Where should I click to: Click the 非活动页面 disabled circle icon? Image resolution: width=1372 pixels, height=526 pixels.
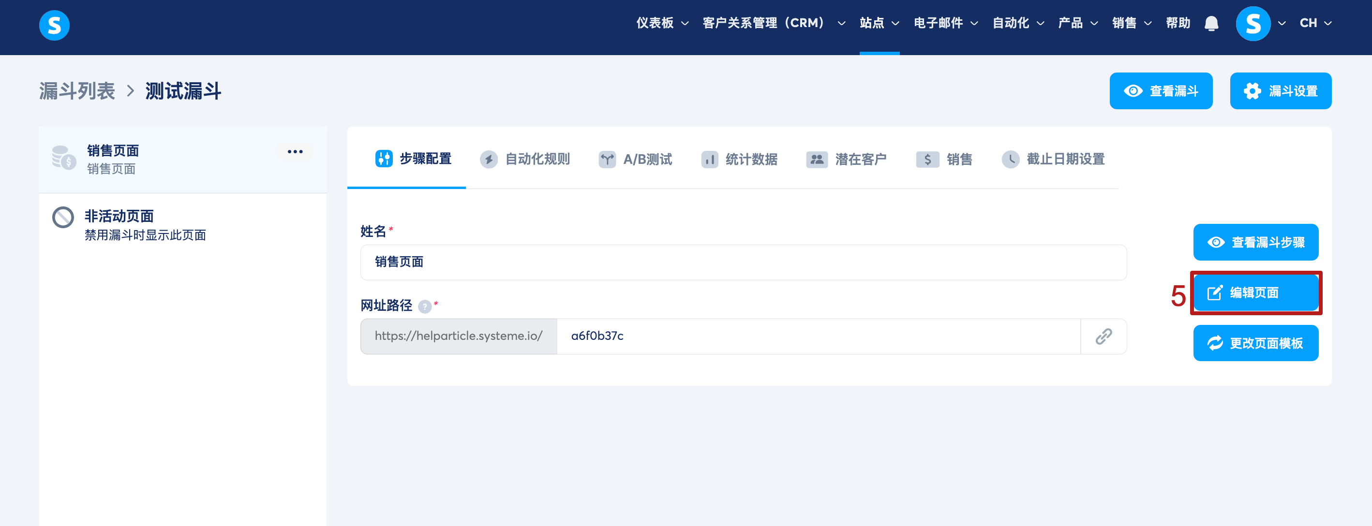point(63,217)
